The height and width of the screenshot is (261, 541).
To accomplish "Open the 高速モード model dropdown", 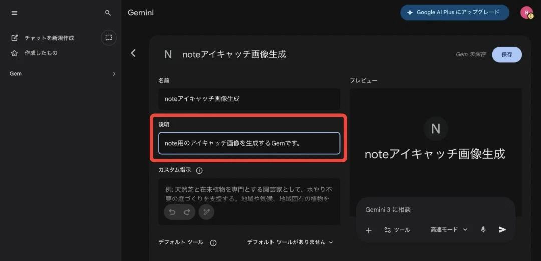I will pos(449,230).
